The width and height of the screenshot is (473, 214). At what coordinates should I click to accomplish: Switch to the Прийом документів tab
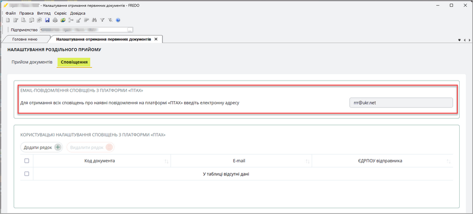[x=32, y=62]
